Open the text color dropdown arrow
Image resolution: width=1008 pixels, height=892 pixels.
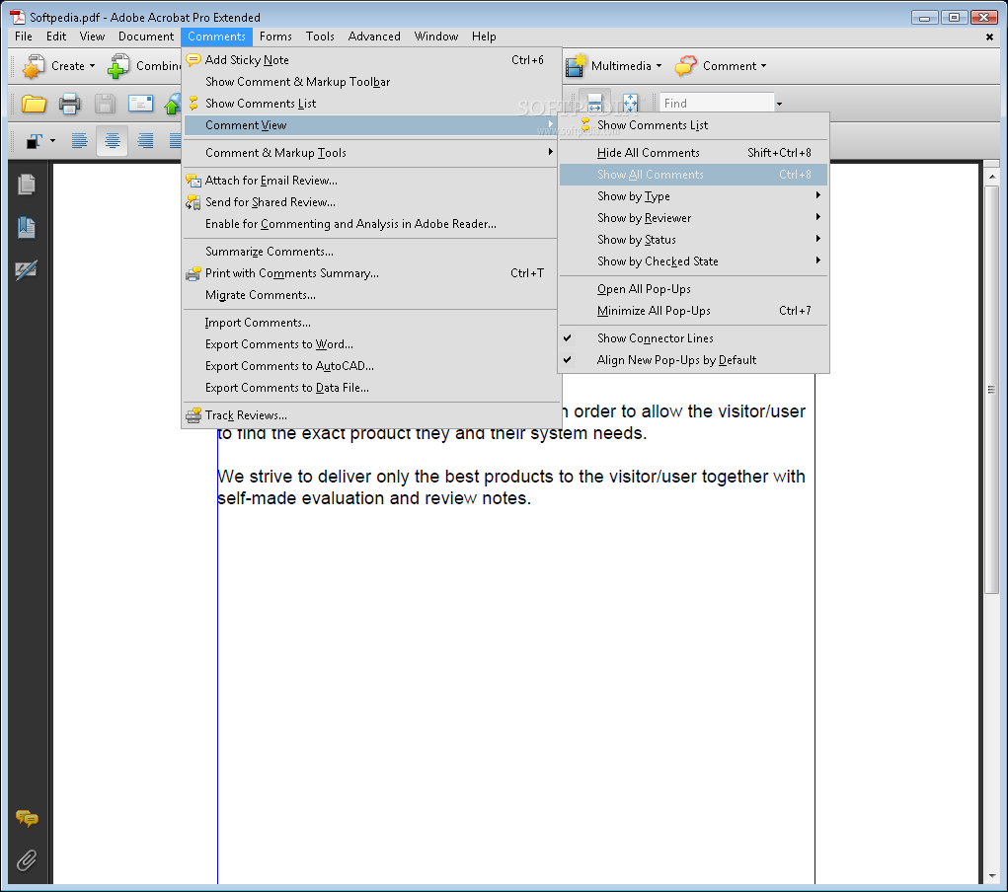[52, 141]
